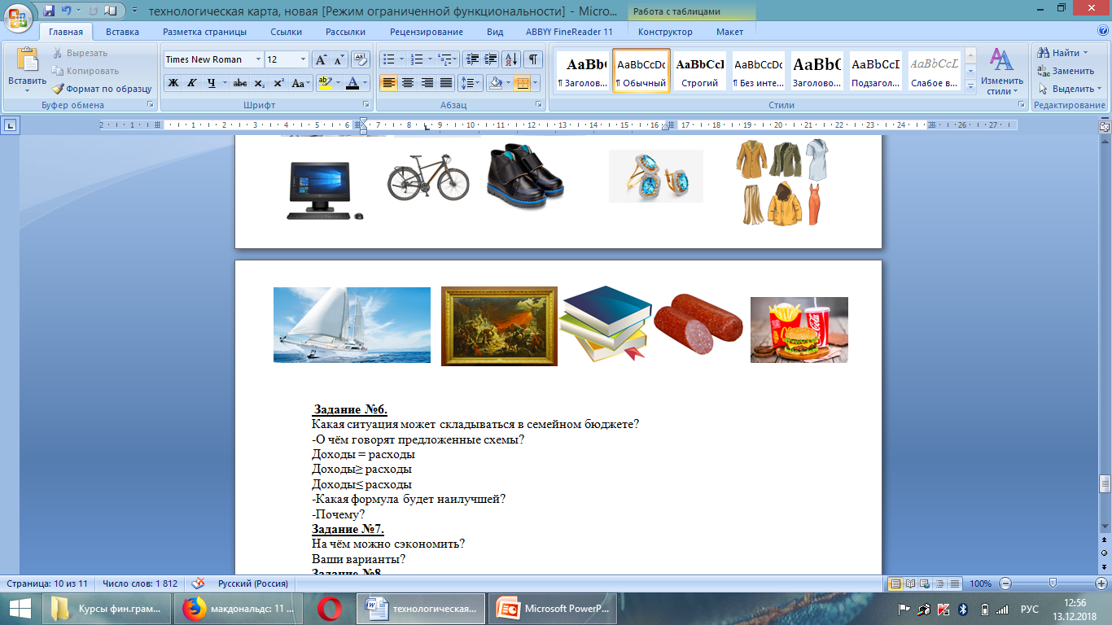
Task: Switch to the Рецензирование tab
Action: click(x=426, y=32)
